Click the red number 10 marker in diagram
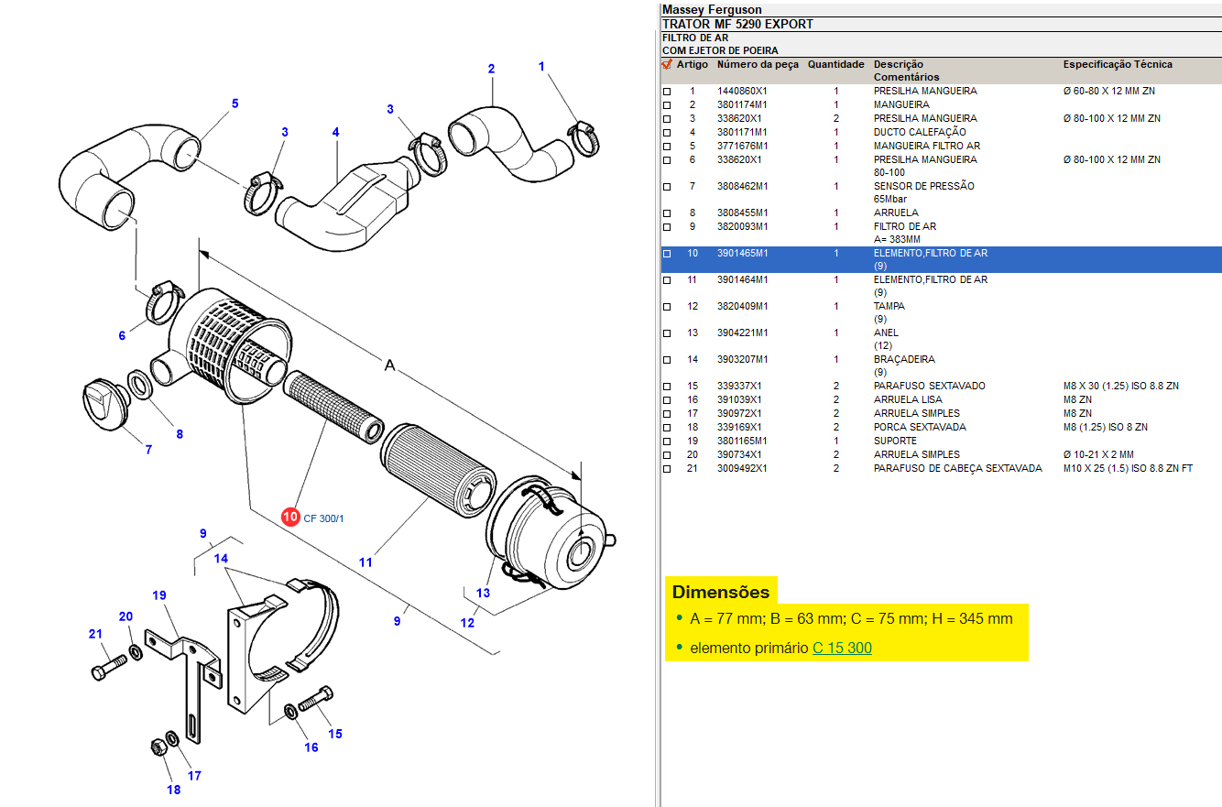1222x807 pixels. point(290,518)
